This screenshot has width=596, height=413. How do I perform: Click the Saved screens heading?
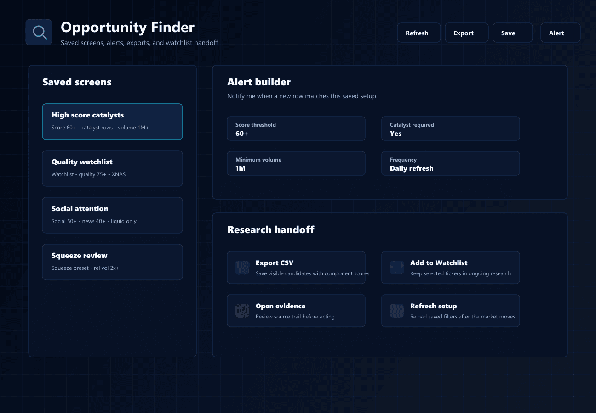(x=77, y=82)
